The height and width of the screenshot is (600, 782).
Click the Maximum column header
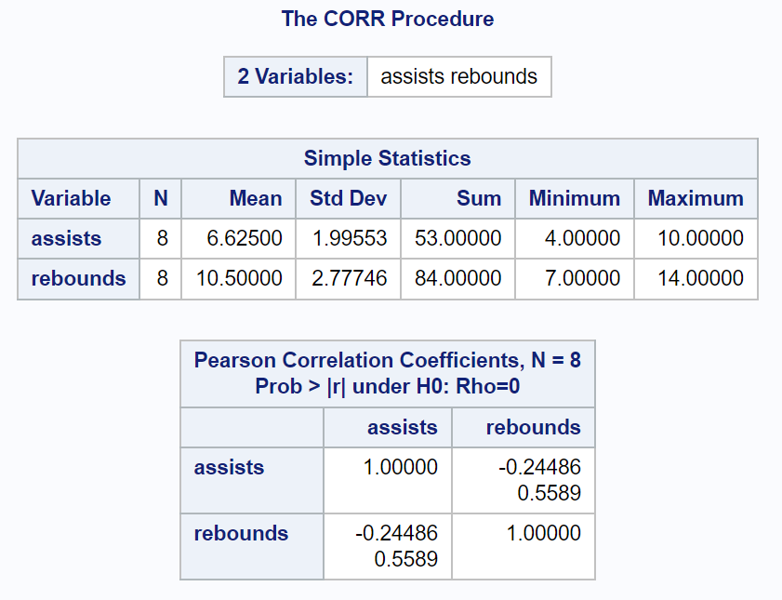[x=696, y=198]
